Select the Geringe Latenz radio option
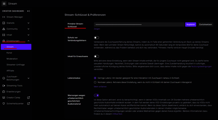Screen dimensions: 218x120 click(95, 78)
